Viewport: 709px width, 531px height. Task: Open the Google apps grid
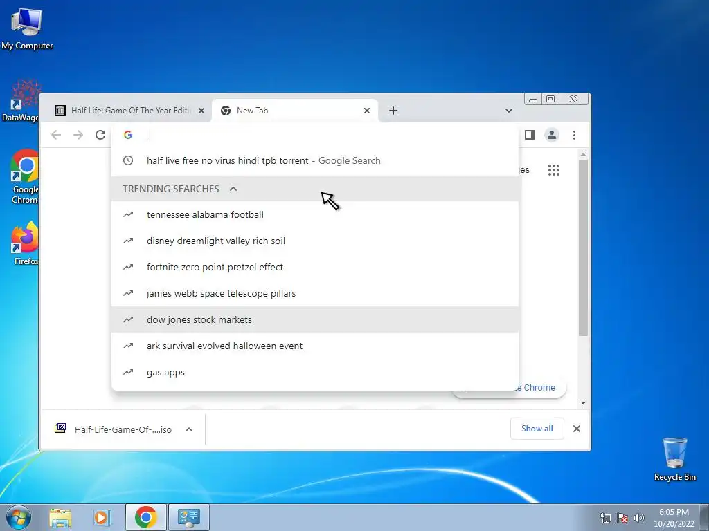[554, 170]
